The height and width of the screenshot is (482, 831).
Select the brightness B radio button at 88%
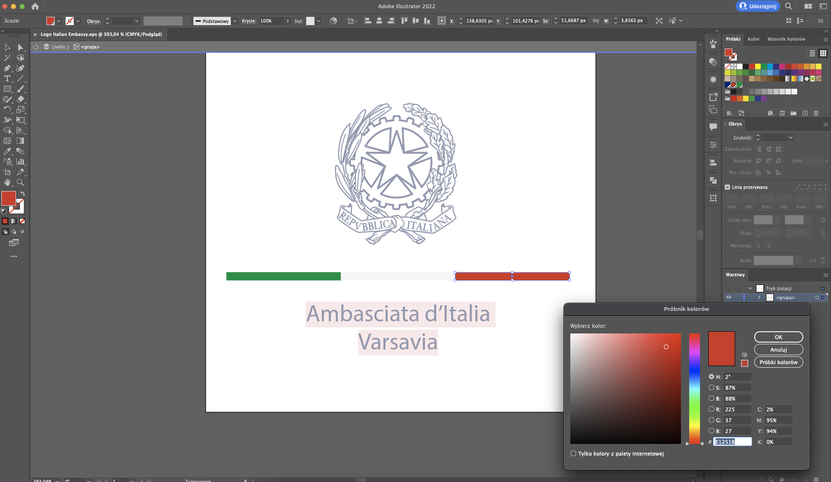point(711,398)
